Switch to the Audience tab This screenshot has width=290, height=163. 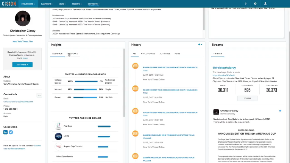57,54
